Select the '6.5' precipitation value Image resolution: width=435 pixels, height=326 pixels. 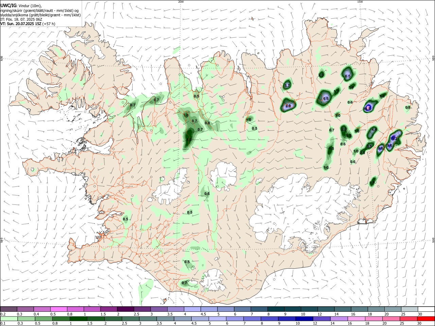click(x=347, y=76)
